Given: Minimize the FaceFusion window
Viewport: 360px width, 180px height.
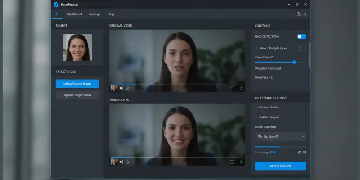Looking at the screenshot, I should [x=289, y=4].
